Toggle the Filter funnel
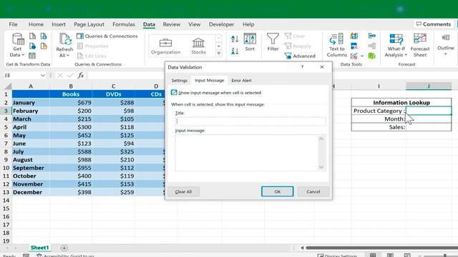 click(x=273, y=42)
